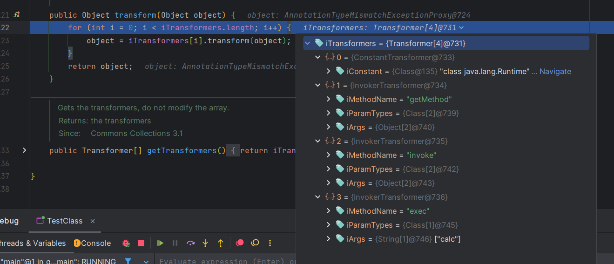The height and width of the screenshot is (264, 614).
Task: Stop the debug session with red square
Action: pos(141,243)
